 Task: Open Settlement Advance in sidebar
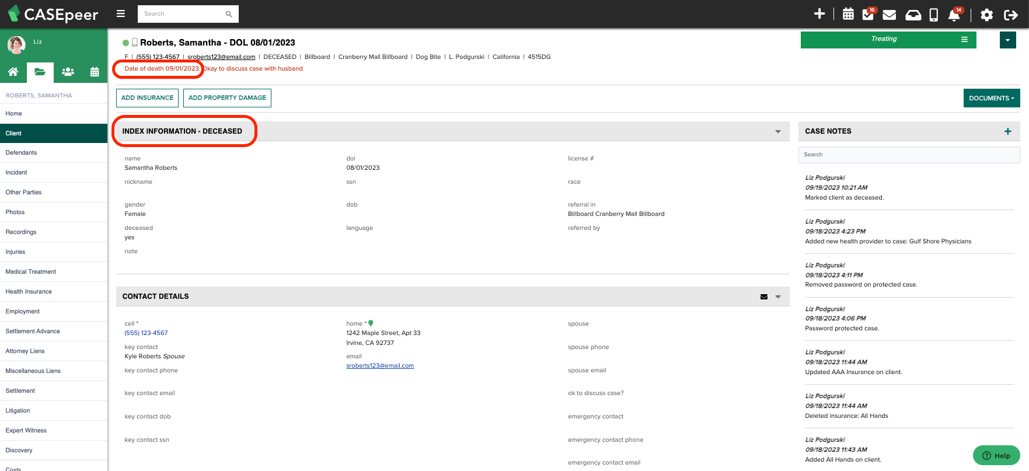coord(54,332)
